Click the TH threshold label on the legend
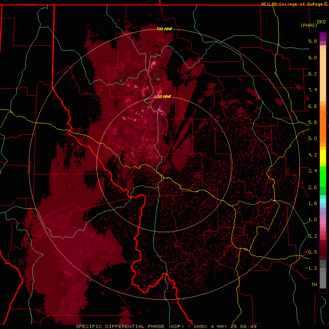The image size is (329, 329). click(314, 285)
